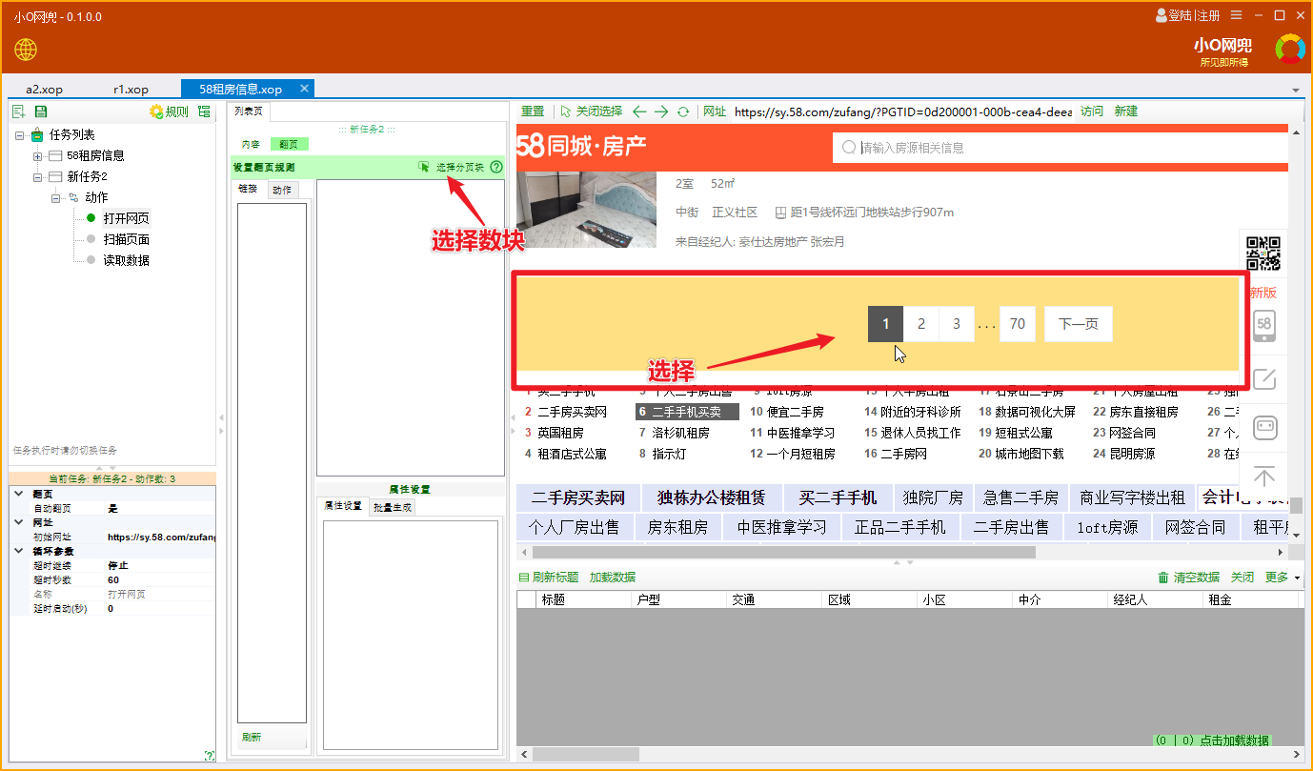Click the room listing thumbnail photo
This screenshot has width=1313, height=771.
(586, 211)
